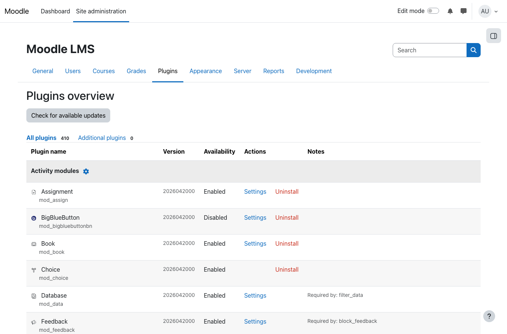Click the mod_bigbluebuttonbn text
The height and width of the screenshot is (334, 507).
click(65, 226)
